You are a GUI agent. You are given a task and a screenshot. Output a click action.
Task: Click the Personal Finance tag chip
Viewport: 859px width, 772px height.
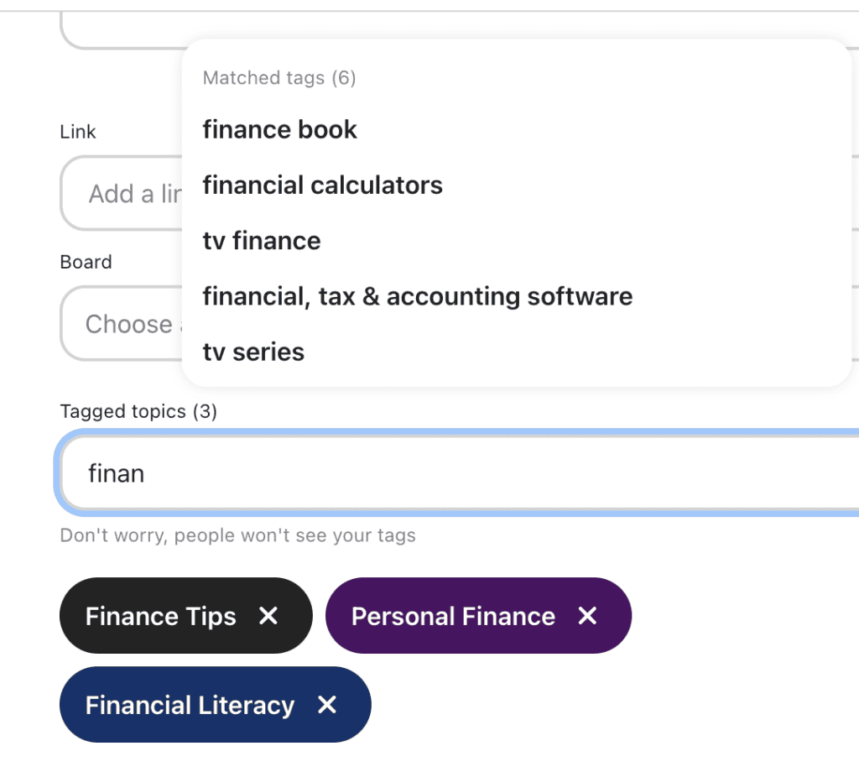[x=453, y=616]
